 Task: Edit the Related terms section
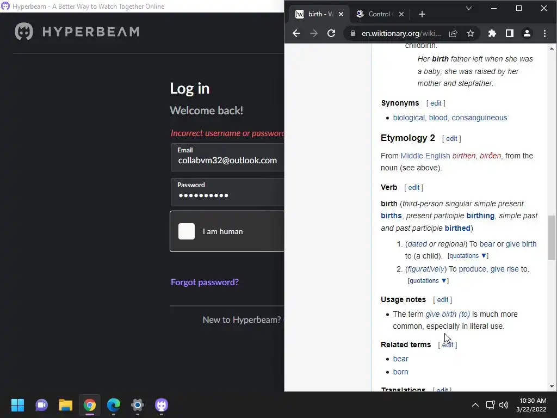(448, 345)
